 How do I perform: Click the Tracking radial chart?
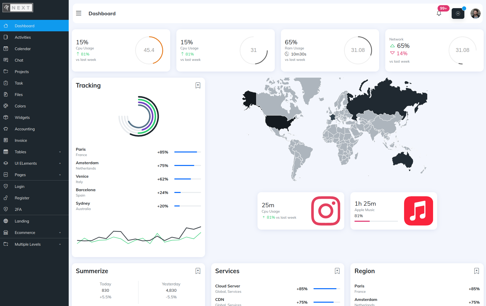click(139, 116)
